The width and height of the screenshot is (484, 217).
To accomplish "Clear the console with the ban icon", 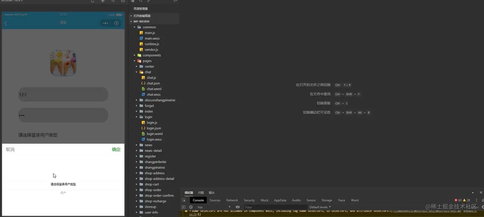I will pos(191,207).
